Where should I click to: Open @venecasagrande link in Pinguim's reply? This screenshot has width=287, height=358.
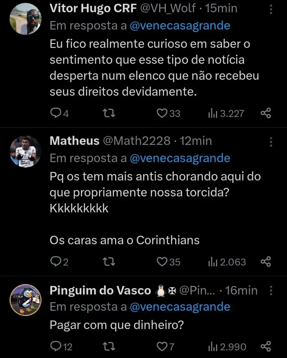coord(180,307)
